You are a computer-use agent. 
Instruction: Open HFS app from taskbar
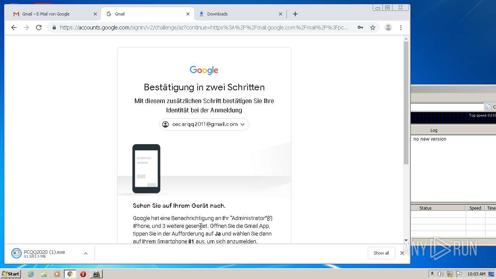coord(96,274)
